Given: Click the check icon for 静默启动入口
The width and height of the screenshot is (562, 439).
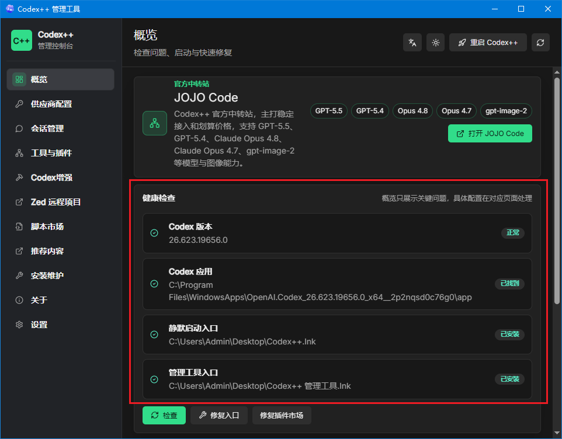Looking at the screenshot, I should (154, 335).
